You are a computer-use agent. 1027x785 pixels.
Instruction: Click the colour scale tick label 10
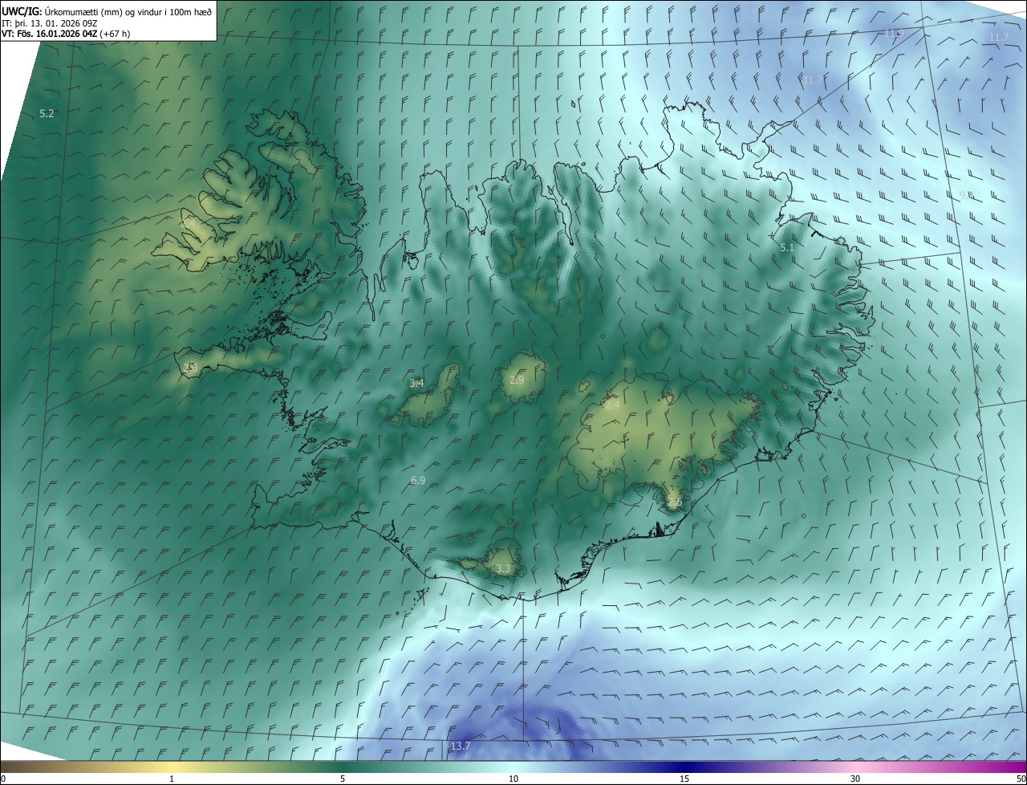tap(513, 779)
